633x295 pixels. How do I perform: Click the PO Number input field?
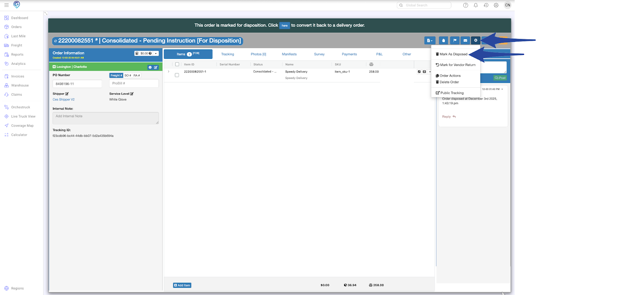77,84
